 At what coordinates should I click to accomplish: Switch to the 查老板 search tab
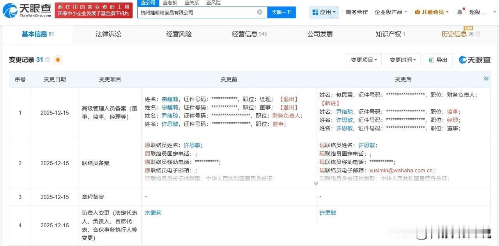pos(169,3)
